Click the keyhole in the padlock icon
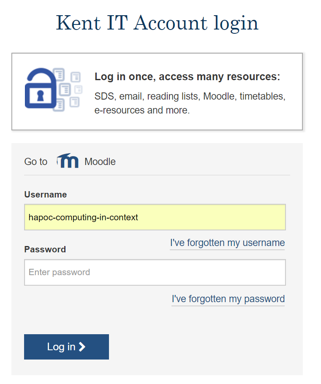Image resolution: width=321 pixels, height=384 pixels. coord(41,95)
